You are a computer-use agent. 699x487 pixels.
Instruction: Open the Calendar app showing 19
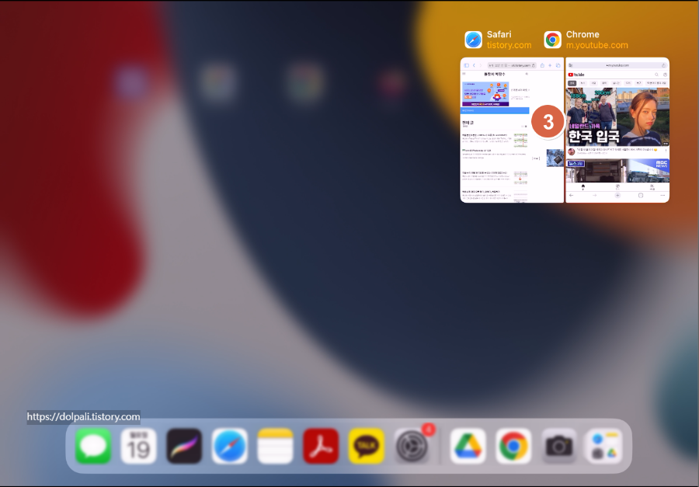point(139,446)
